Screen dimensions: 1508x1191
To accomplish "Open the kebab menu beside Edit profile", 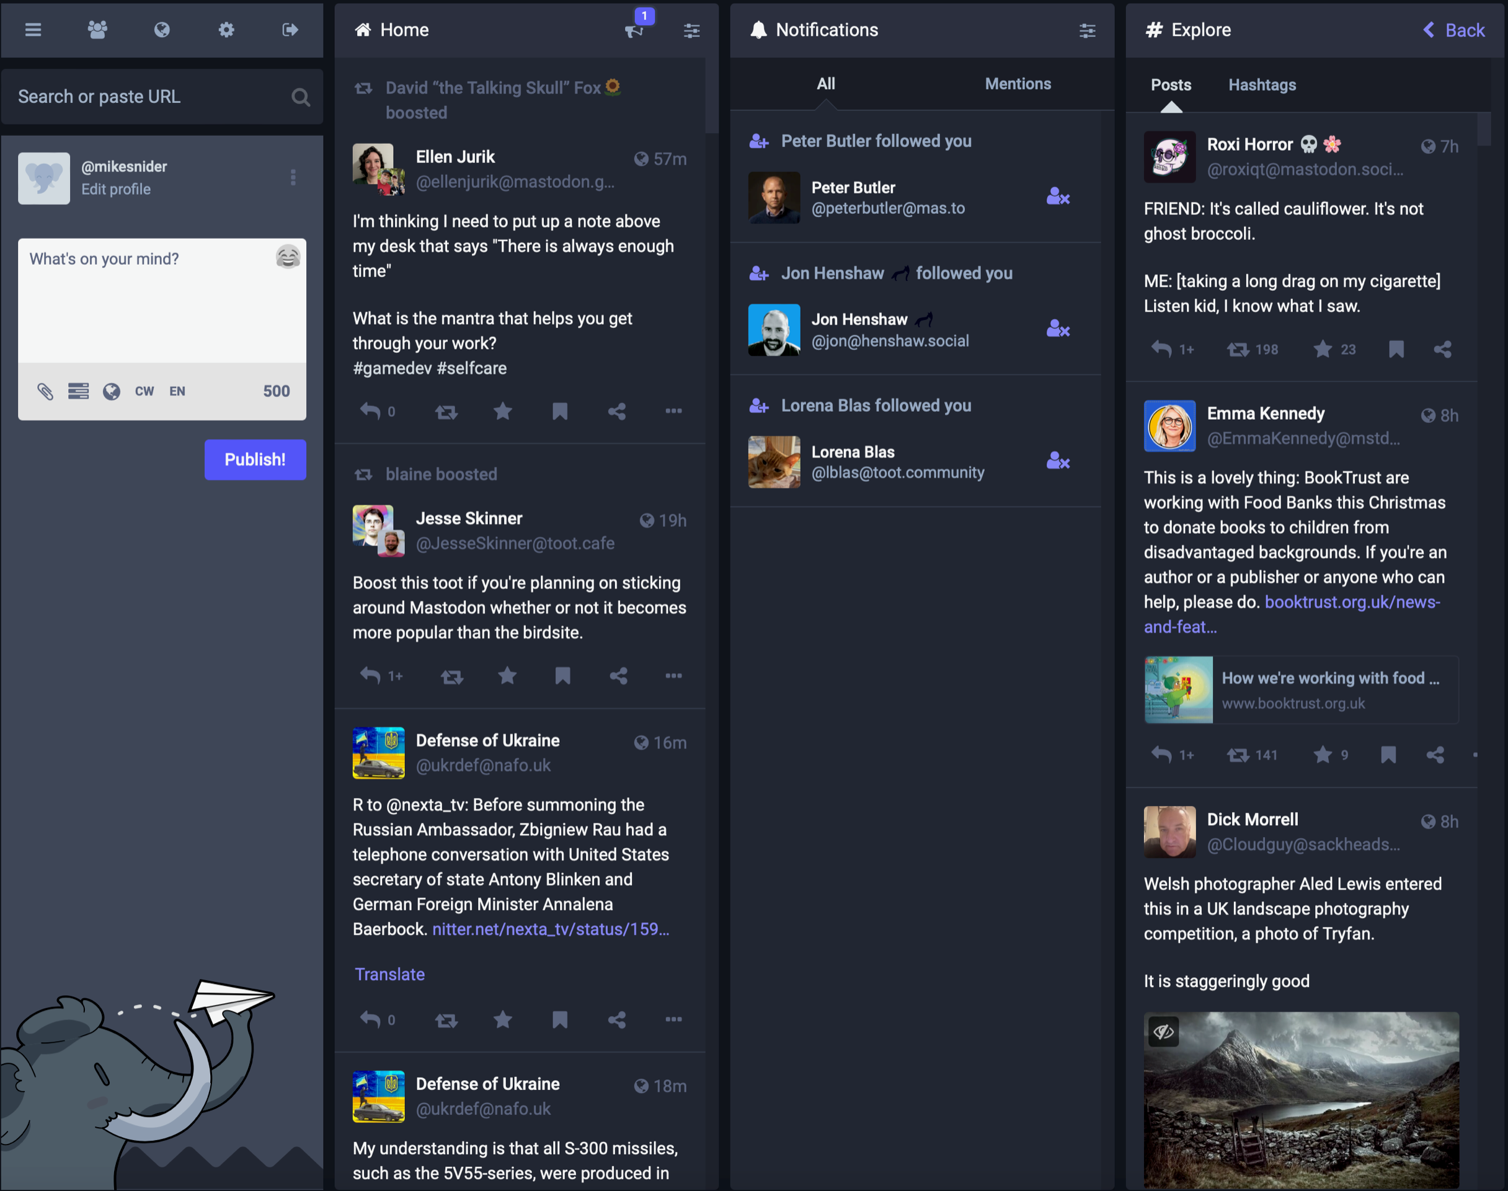I will (x=293, y=178).
